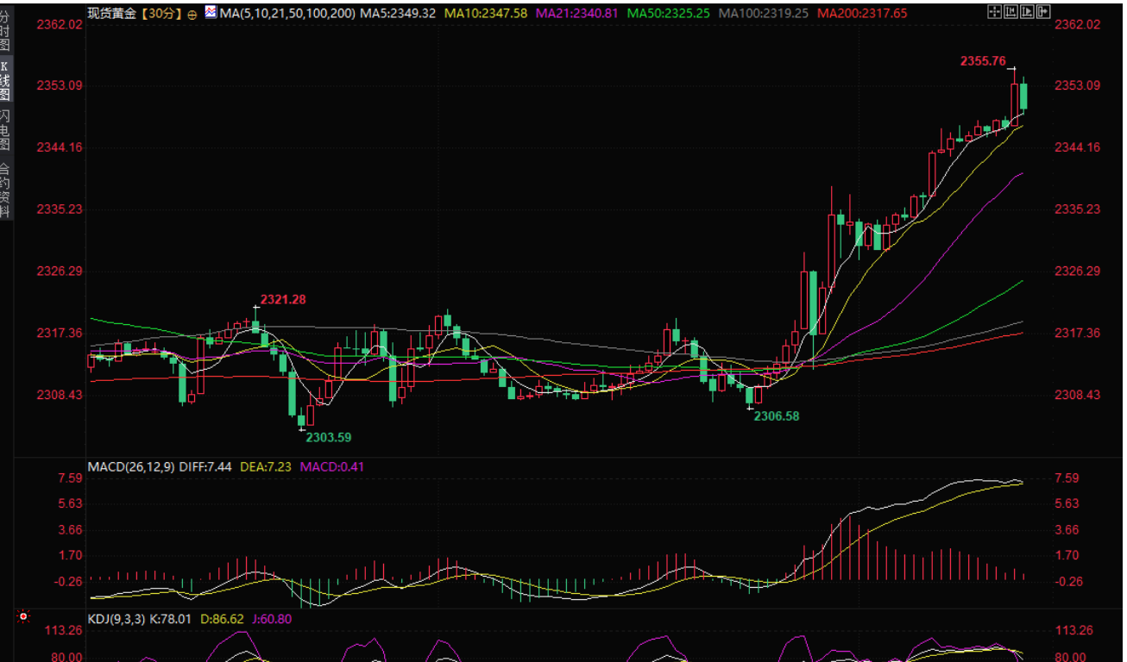Select the MA100:2319.25 readout
The width and height of the screenshot is (1127, 662).
(x=764, y=14)
